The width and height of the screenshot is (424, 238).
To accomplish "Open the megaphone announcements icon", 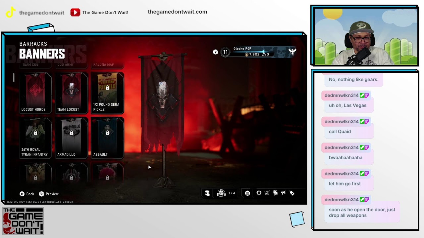I will coord(283,193).
